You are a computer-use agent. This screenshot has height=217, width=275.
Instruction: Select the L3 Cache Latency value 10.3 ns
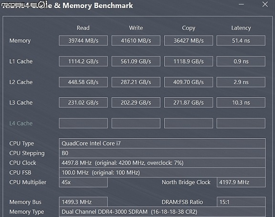click(241, 103)
